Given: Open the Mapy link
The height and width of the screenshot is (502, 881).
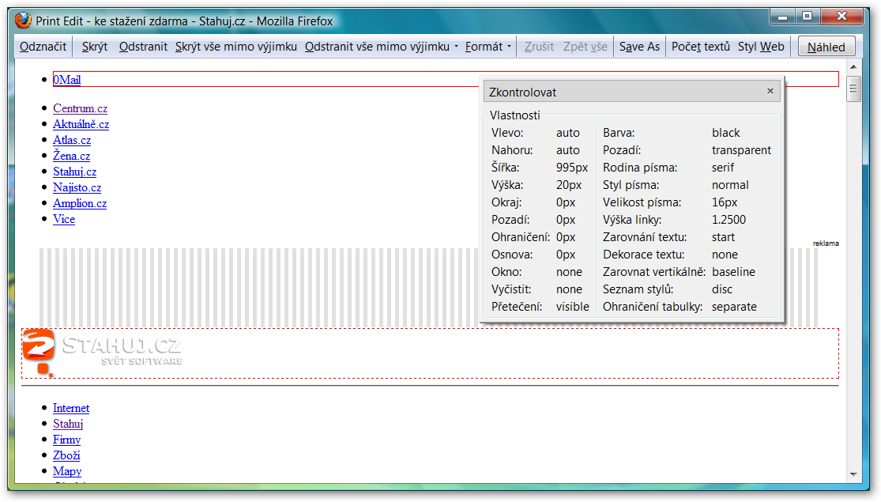Looking at the screenshot, I should coord(67,471).
